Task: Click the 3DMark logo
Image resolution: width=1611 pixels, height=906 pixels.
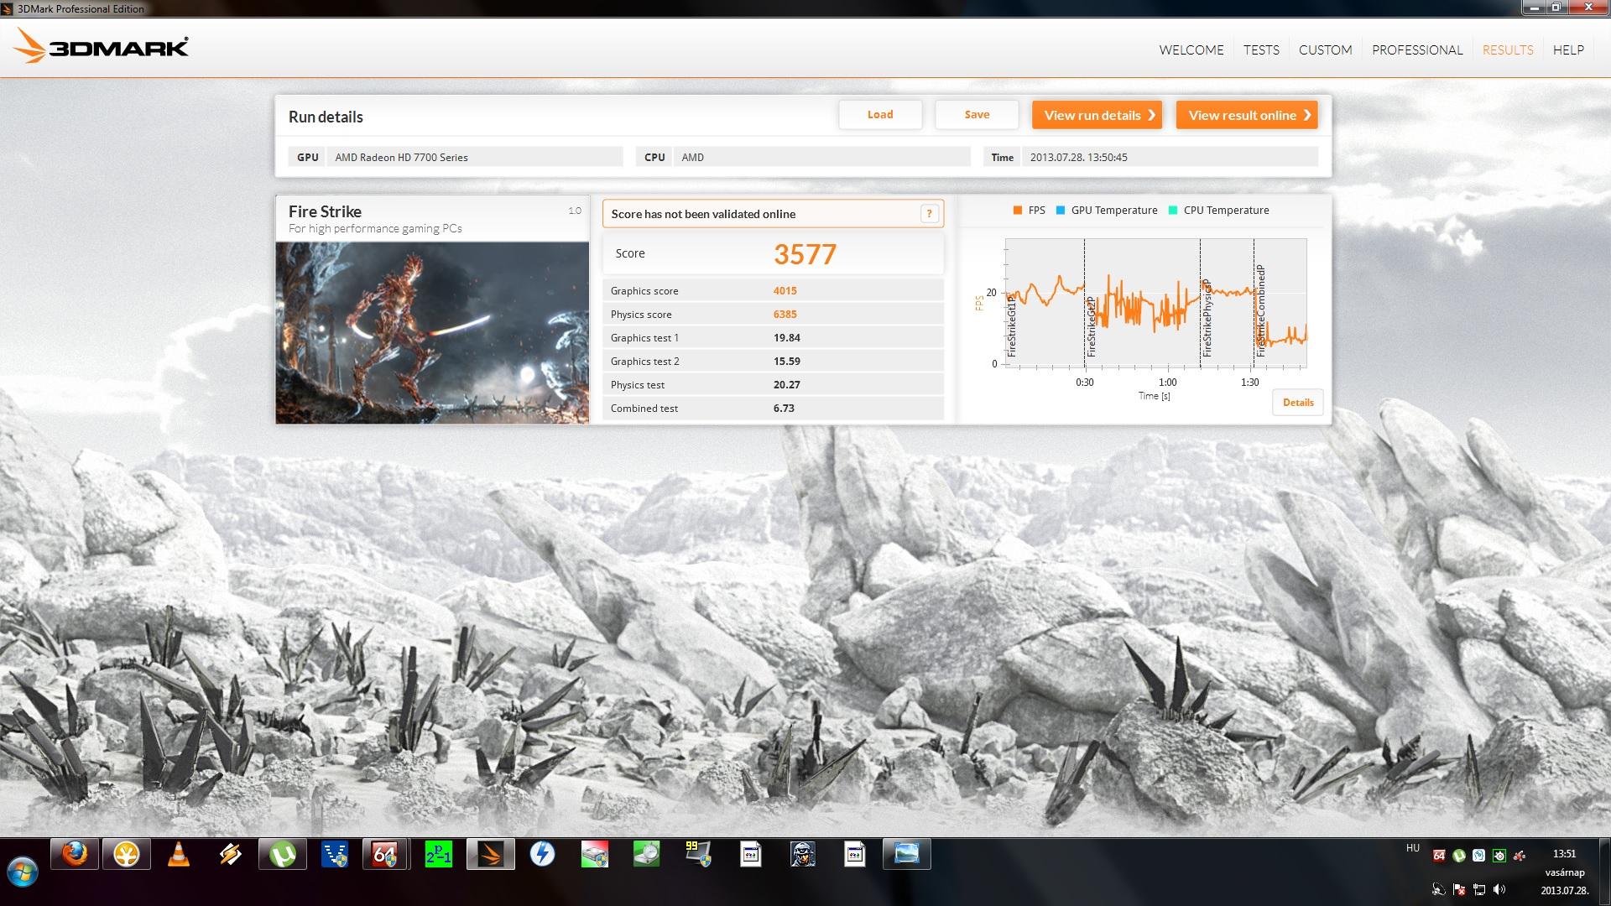Action: click(x=101, y=46)
